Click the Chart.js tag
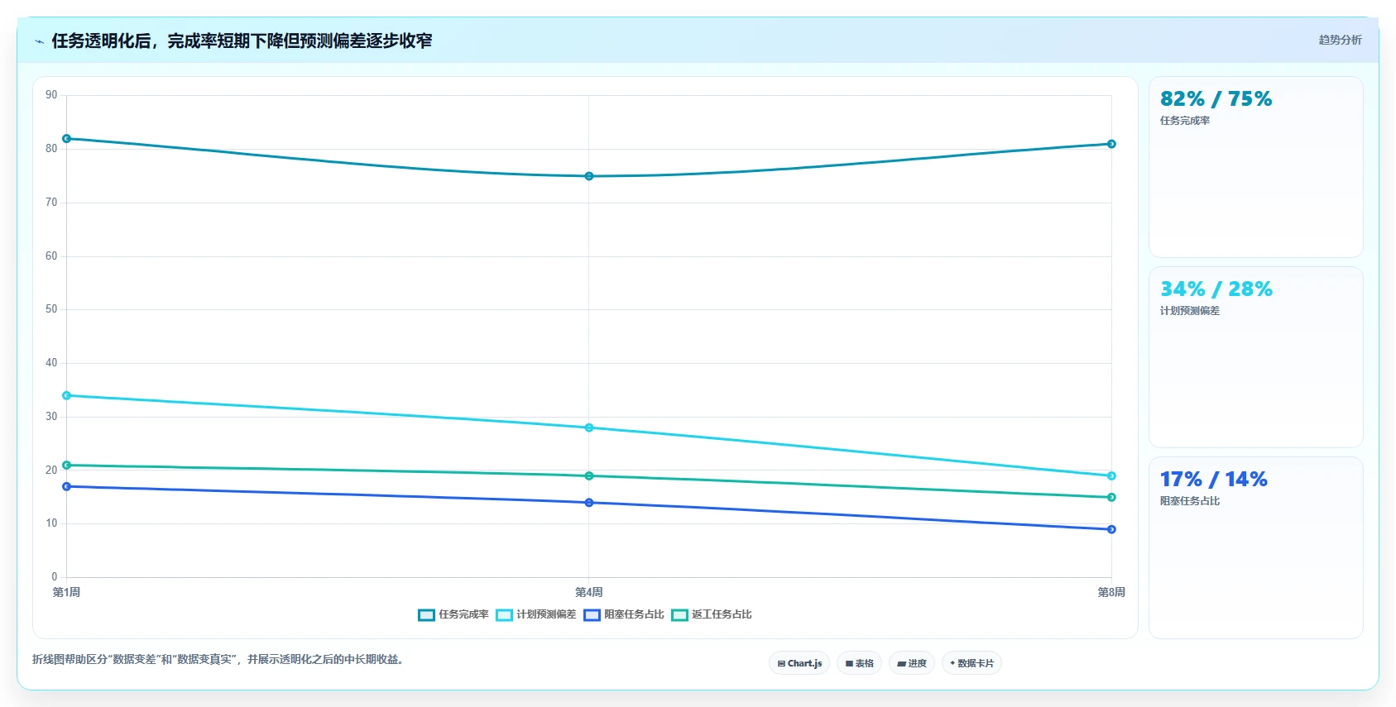The height and width of the screenshot is (707, 1396). click(x=799, y=663)
